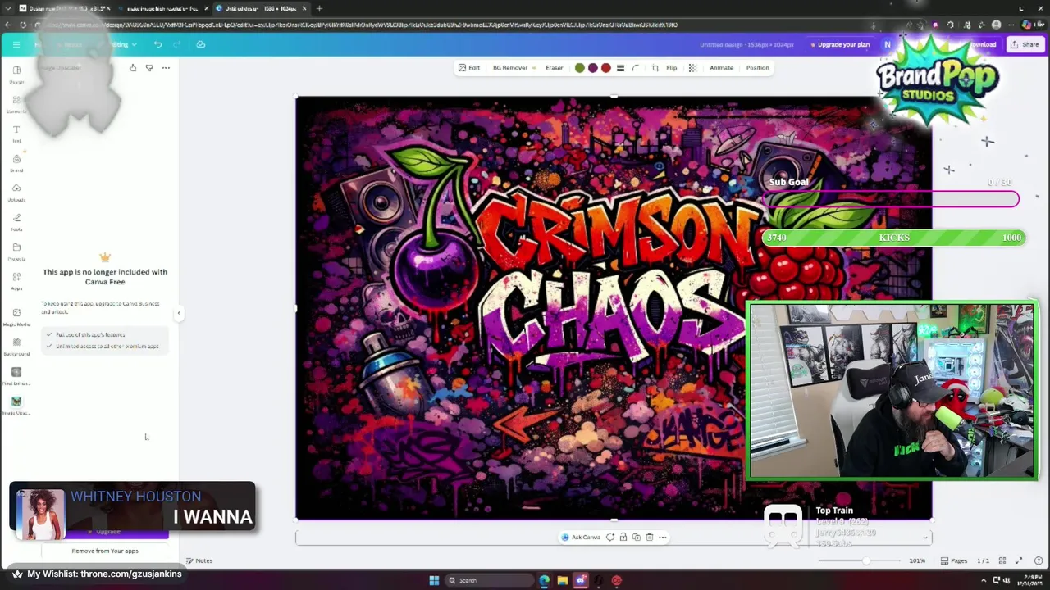This screenshot has width=1050, height=590.
Task: Pick the green image color swatch
Action: tap(580, 68)
